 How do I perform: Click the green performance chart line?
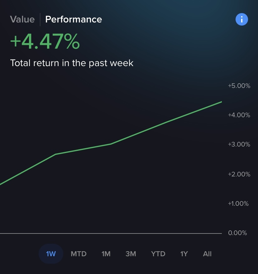[x=111, y=144]
